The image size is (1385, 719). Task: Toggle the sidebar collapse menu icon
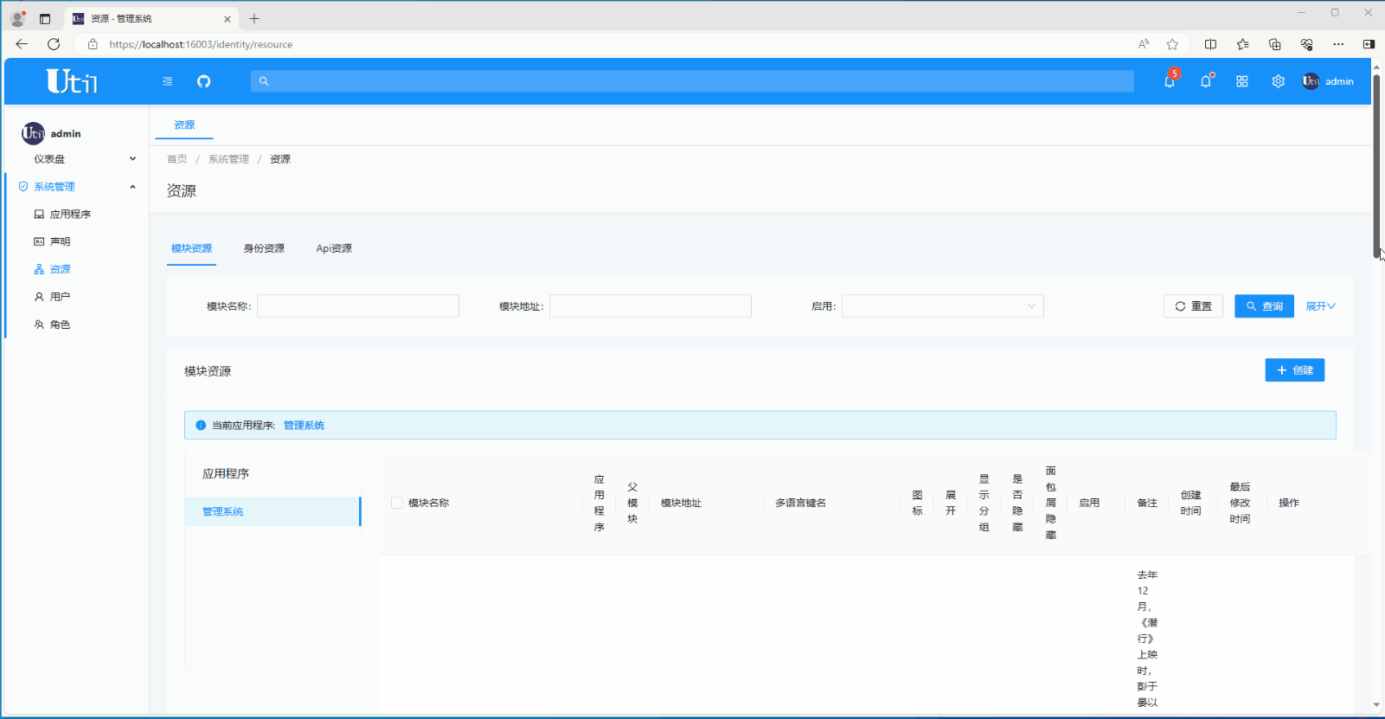(168, 81)
